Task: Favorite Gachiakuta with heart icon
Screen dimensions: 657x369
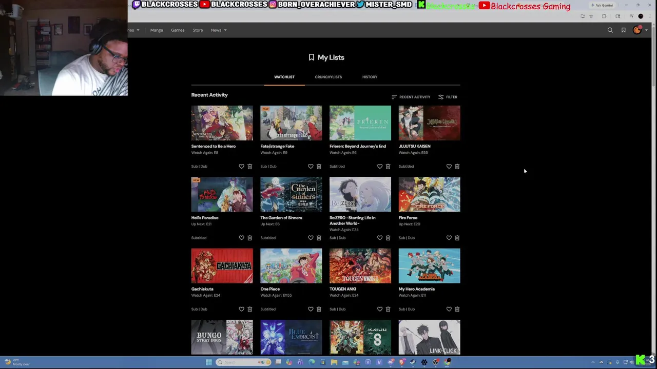Action: click(x=241, y=309)
